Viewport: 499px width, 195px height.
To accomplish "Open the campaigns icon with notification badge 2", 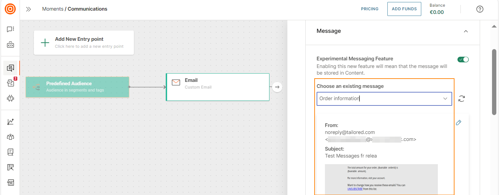I will pyautogui.click(x=10, y=83).
